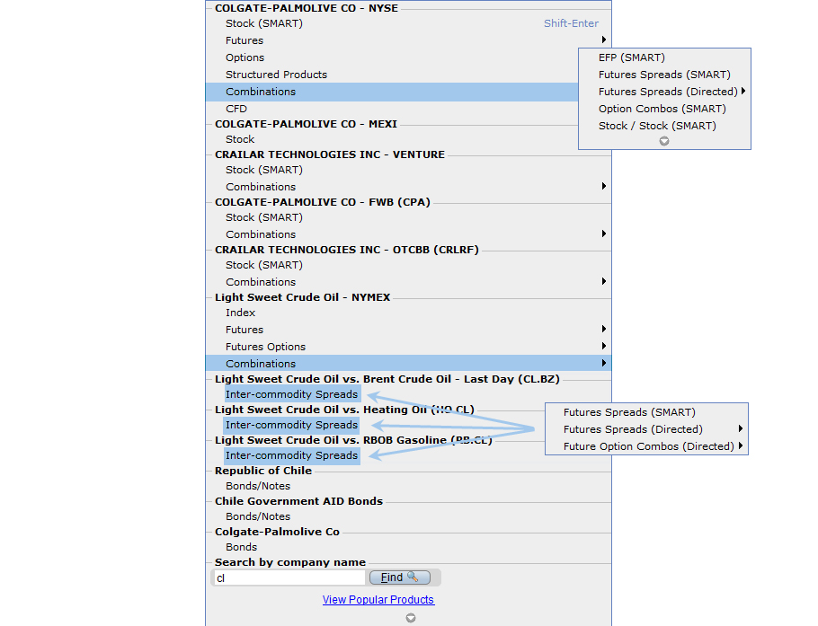Choose Futures Spreads (SMART) in upper submenu
The width and height of the screenshot is (818, 626).
tap(664, 75)
